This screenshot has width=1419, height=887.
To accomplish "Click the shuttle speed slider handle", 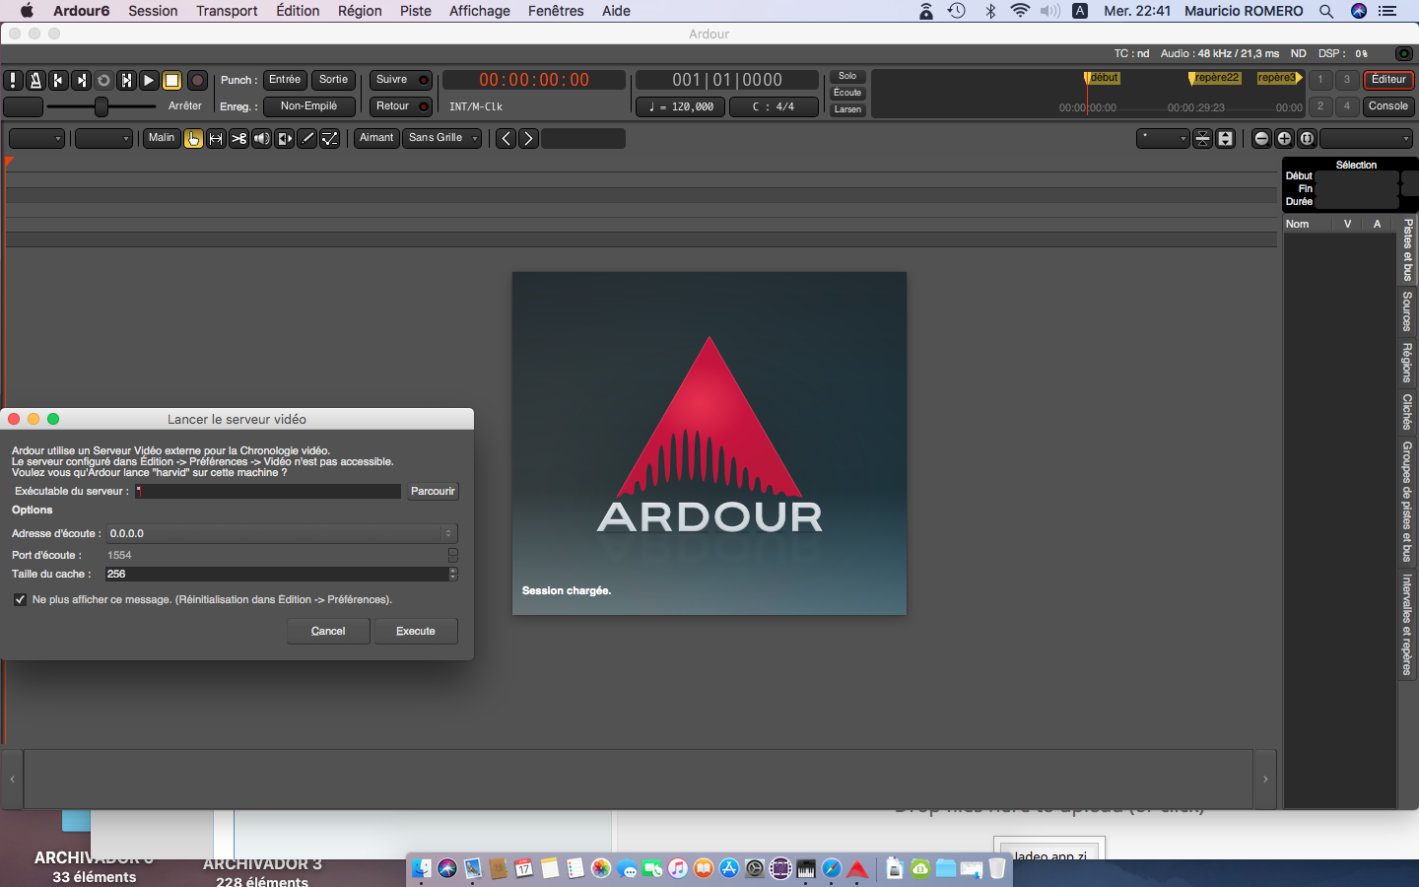I will (x=101, y=106).
